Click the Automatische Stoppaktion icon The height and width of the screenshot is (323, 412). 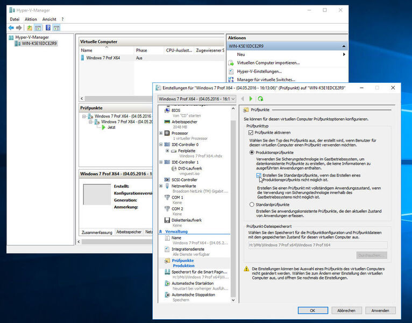pos(167,295)
